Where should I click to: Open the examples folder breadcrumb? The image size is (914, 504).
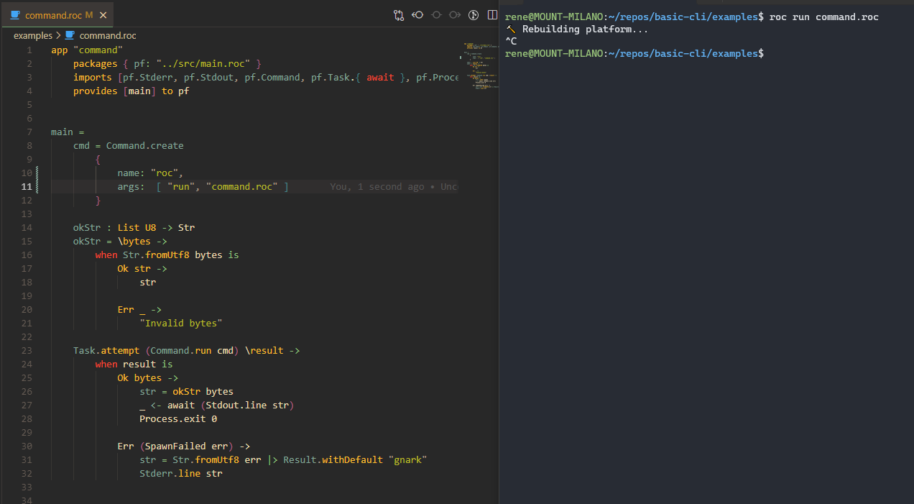pyautogui.click(x=33, y=35)
